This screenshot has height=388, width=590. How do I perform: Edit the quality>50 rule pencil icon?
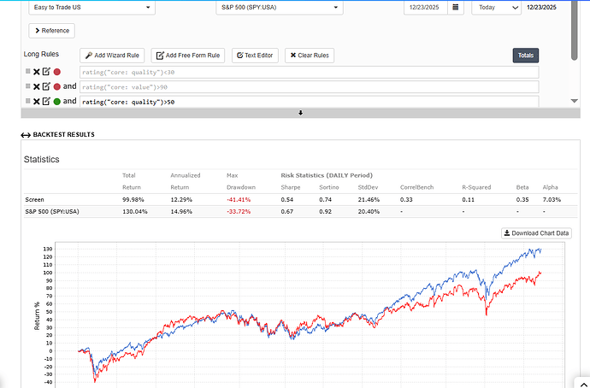pyautogui.click(x=46, y=101)
